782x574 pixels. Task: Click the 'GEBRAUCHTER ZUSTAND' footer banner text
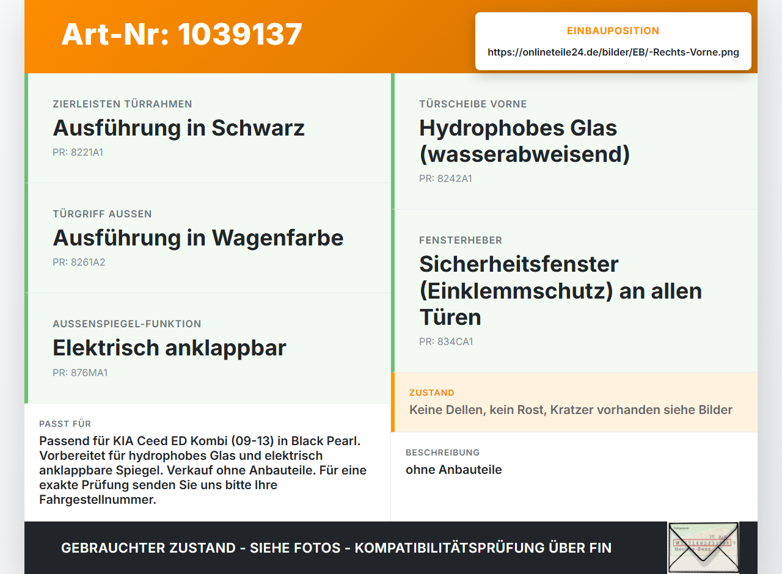coord(336,548)
